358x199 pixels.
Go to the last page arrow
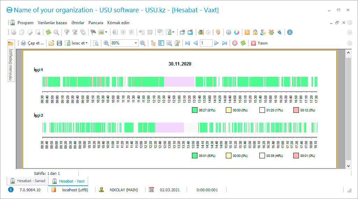point(224,43)
